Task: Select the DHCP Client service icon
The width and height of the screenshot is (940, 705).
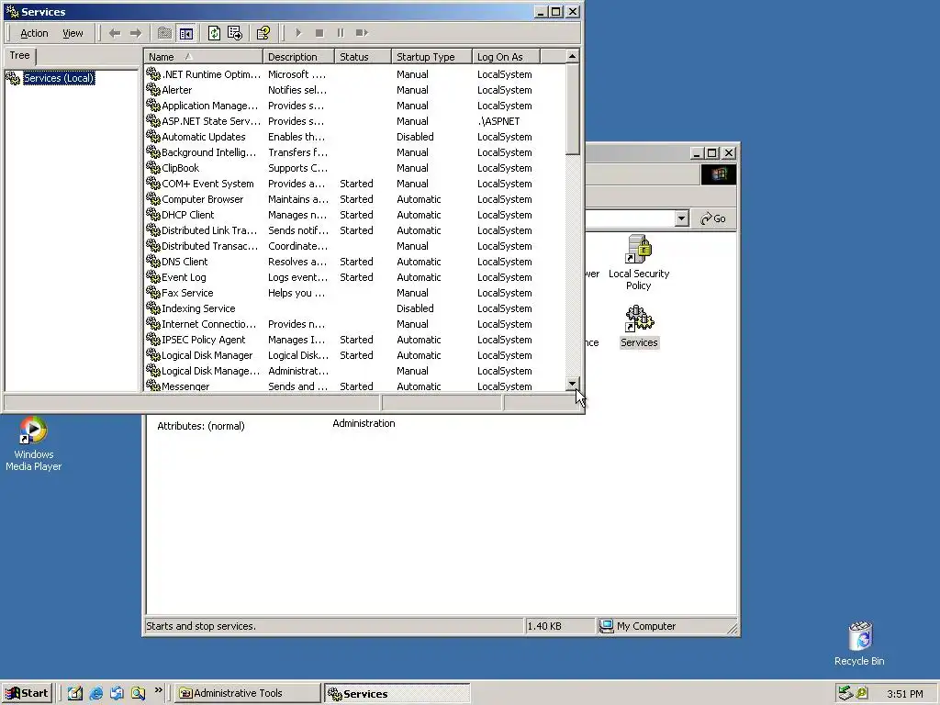Action: [153, 214]
